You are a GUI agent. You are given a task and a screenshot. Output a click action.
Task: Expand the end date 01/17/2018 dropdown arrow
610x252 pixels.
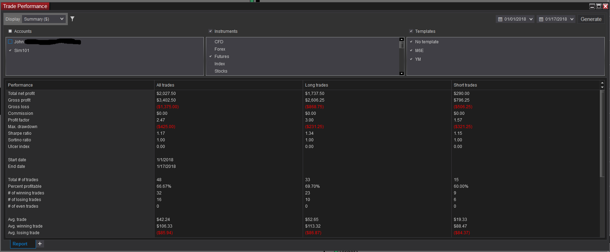pyautogui.click(x=572, y=19)
